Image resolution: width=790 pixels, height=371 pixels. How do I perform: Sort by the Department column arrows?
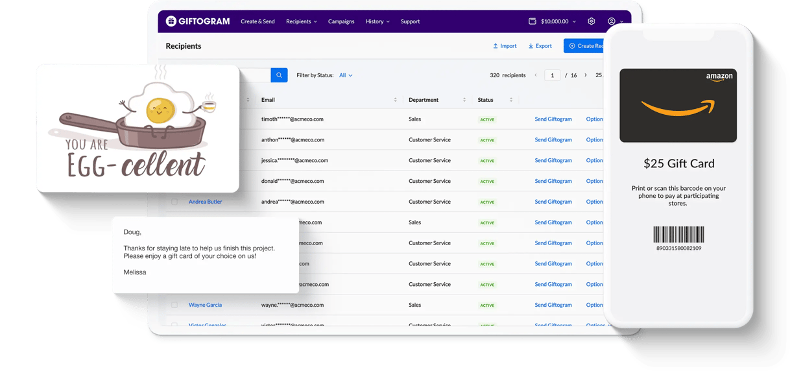point(464,100)
